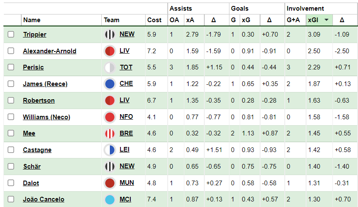Click Manchester City sky-blue badge icon
The image size is (358, 207).
pyautogui.click(x=110, y=199)
